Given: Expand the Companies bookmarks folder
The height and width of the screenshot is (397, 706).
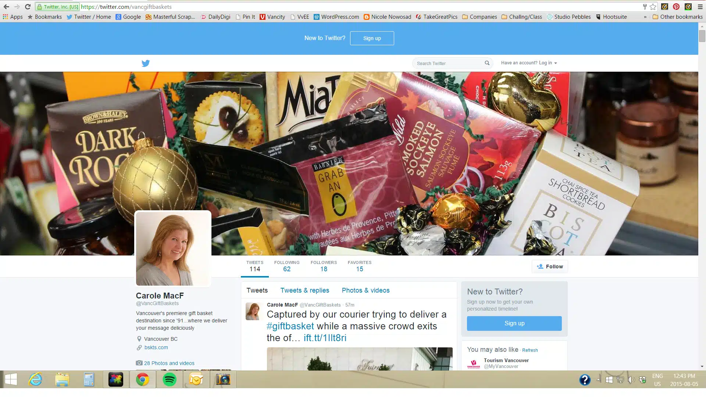Looking at the screenshot, I should [x=479, y=17].
